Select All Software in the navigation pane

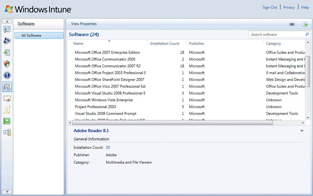(x=39, y=35)
